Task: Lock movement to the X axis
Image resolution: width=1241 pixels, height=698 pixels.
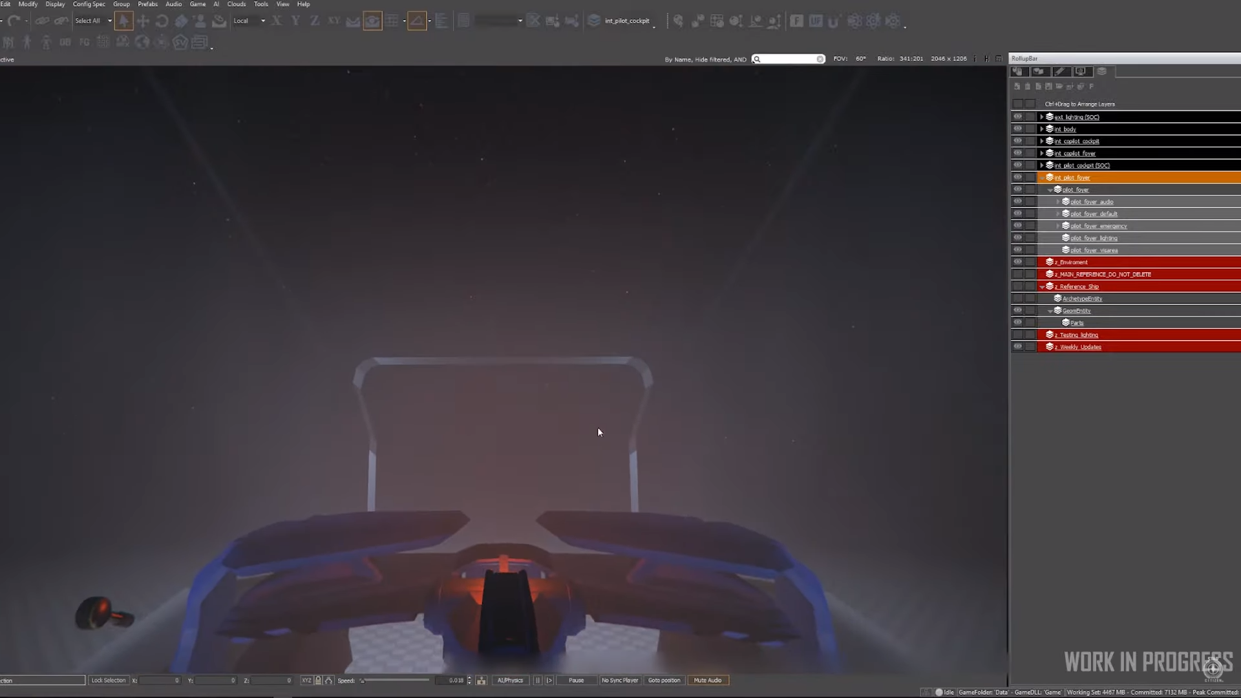Action: pyautogui.click(x=277, y=21)
